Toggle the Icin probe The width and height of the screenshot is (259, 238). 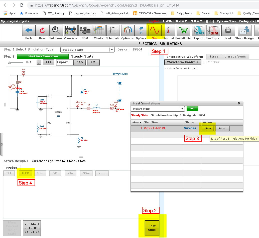click(x=40, y=173)
